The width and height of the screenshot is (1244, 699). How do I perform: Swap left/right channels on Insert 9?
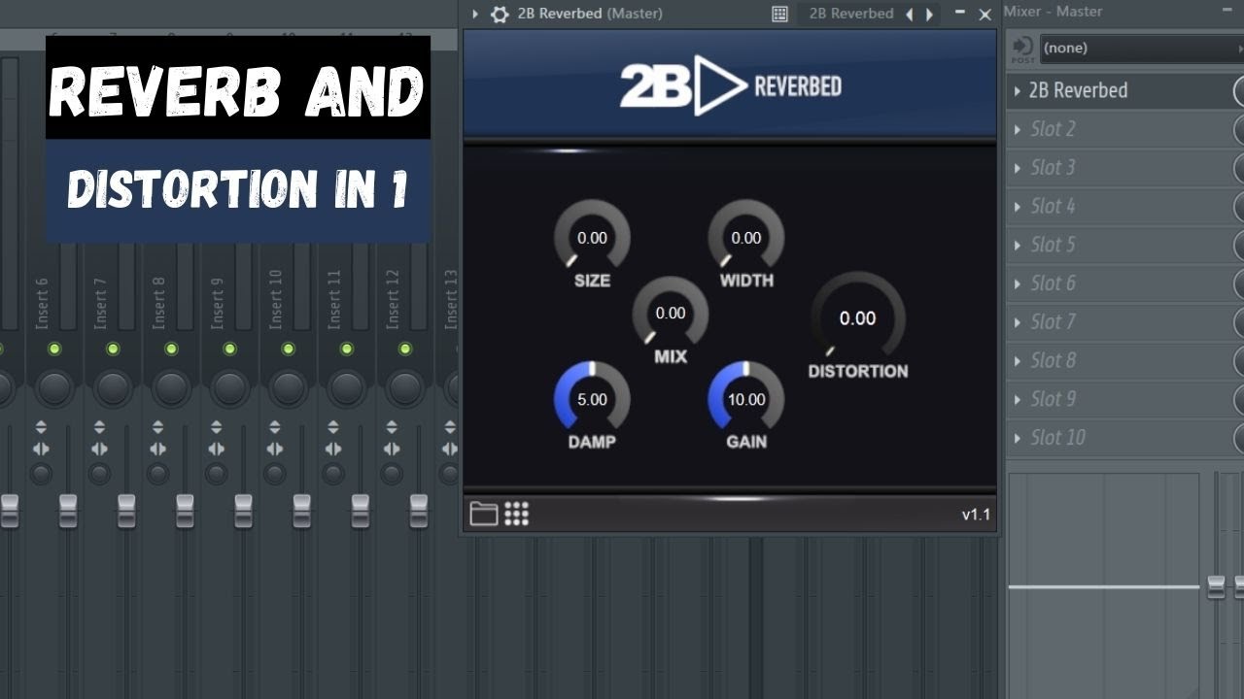216,449
